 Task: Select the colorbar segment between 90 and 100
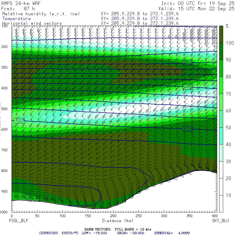[221, 51]
